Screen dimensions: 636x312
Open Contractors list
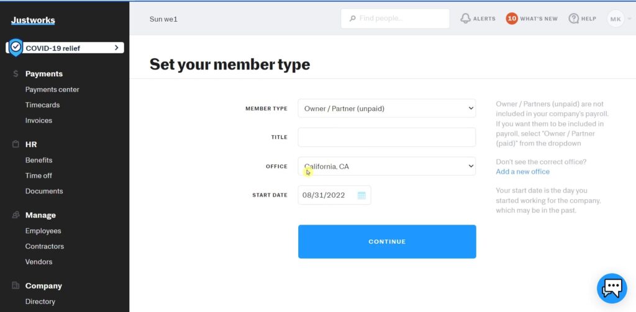45,246
